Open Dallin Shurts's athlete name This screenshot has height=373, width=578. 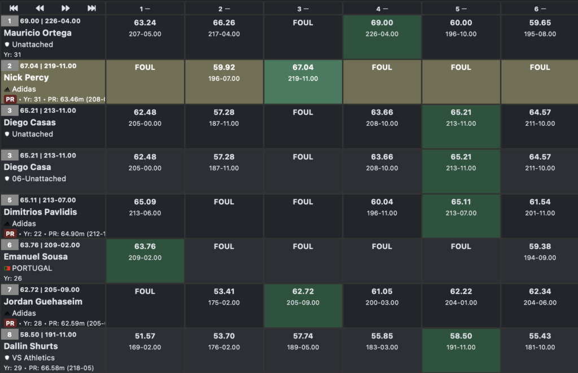pyautogui.click(x=31, y=346)
